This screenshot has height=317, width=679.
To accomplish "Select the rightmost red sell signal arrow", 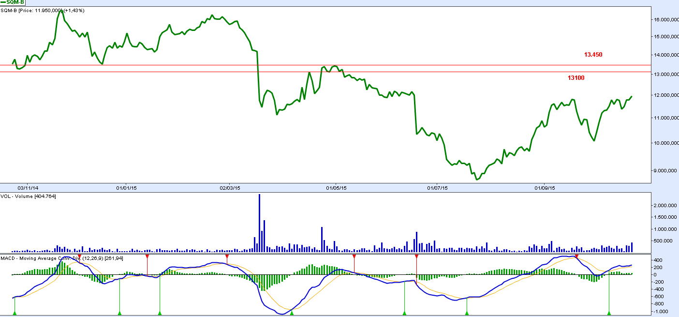I will point(576,256).
